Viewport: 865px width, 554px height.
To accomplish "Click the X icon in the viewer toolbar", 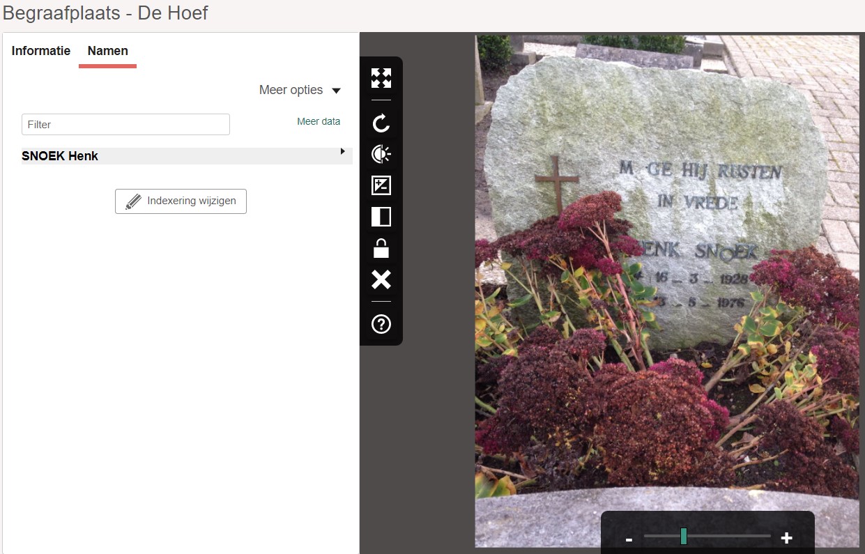I will click(381, 279).
